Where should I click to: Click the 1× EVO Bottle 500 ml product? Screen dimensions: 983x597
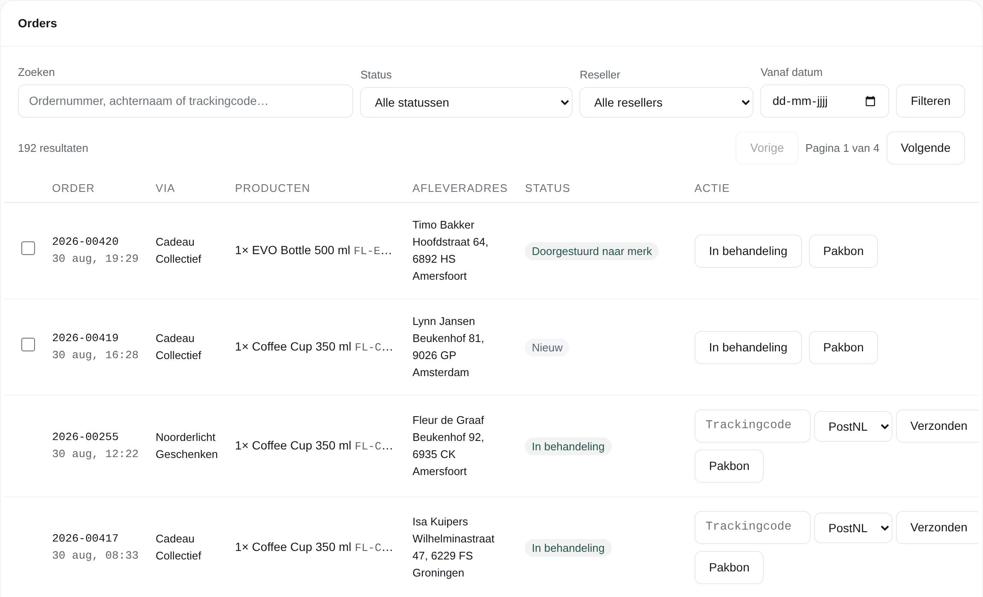pos(314,250)
